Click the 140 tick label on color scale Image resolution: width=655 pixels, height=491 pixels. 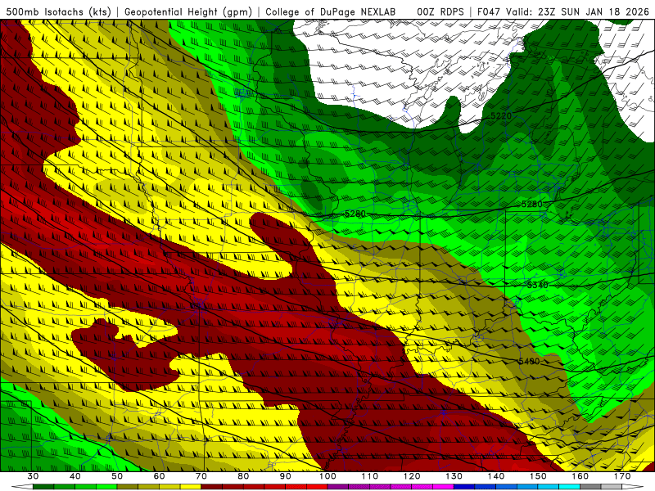pos(496,476)
